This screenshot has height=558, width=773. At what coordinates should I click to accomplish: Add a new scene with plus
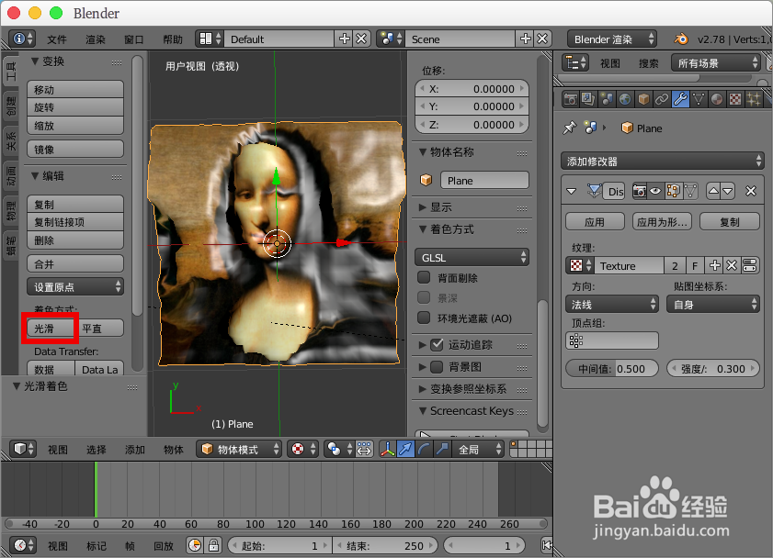coord(526,39)
